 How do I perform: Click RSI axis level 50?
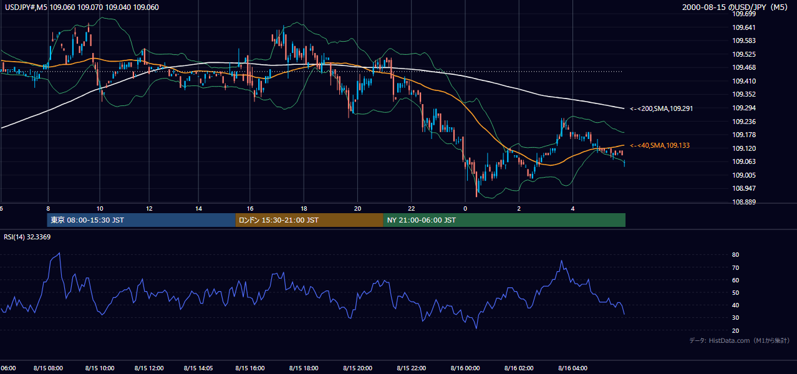pyautogui.click(x=736, y=292)
